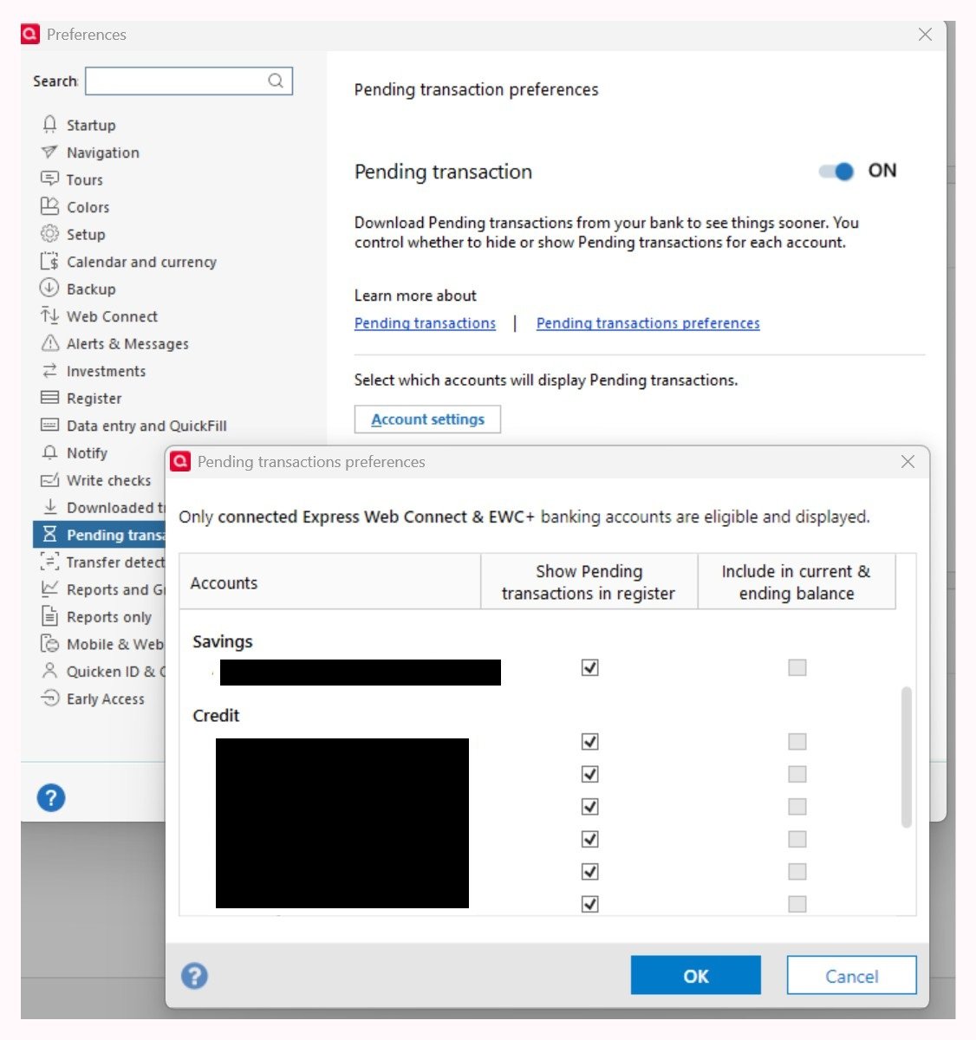This screenshot has height=1040, width=976.
Task: Close the Preferences window
Action: click(x=925, y=34)
